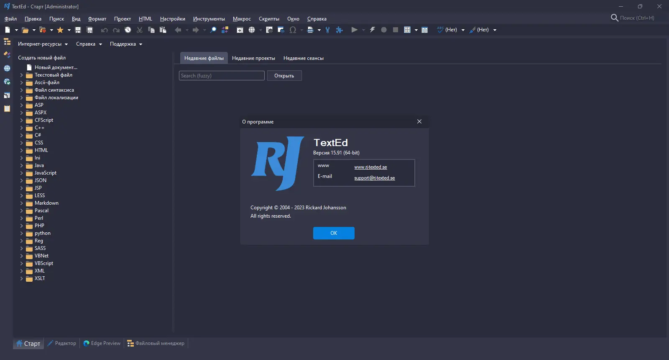The image size is (669, 360).
Task: Click the new file icon in toolbar
Action: [8, 30]
